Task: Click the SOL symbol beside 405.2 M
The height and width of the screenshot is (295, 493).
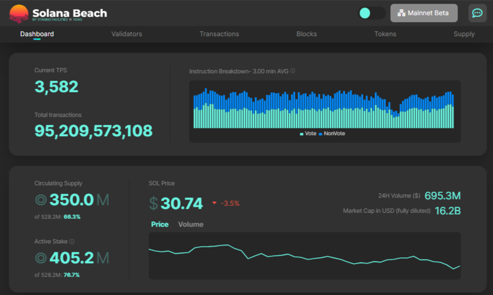Action: point(41,258)
